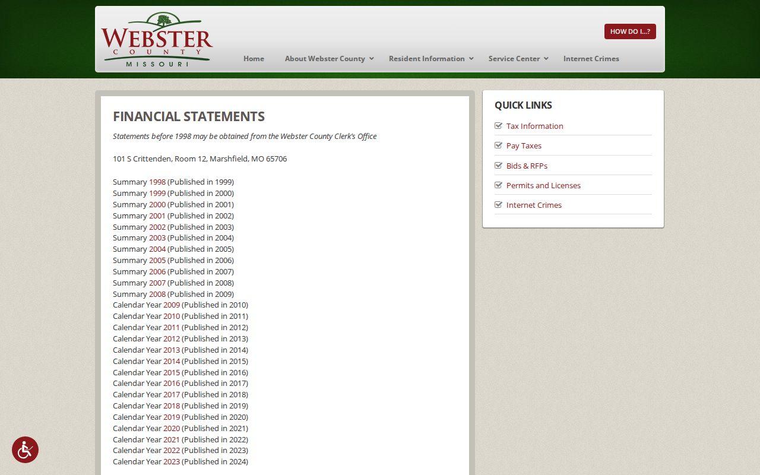Expand About Webster County menu arrow
The image size is (760, 475).
(x=372, y=58)
